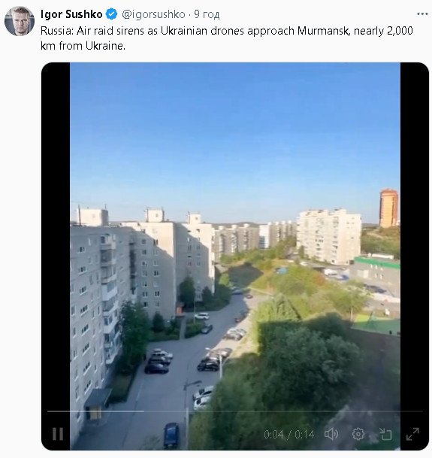Viewport: 432px width, 458px height.
Task: Open Igor Sushko's profile picture
Action: (20, 21)
